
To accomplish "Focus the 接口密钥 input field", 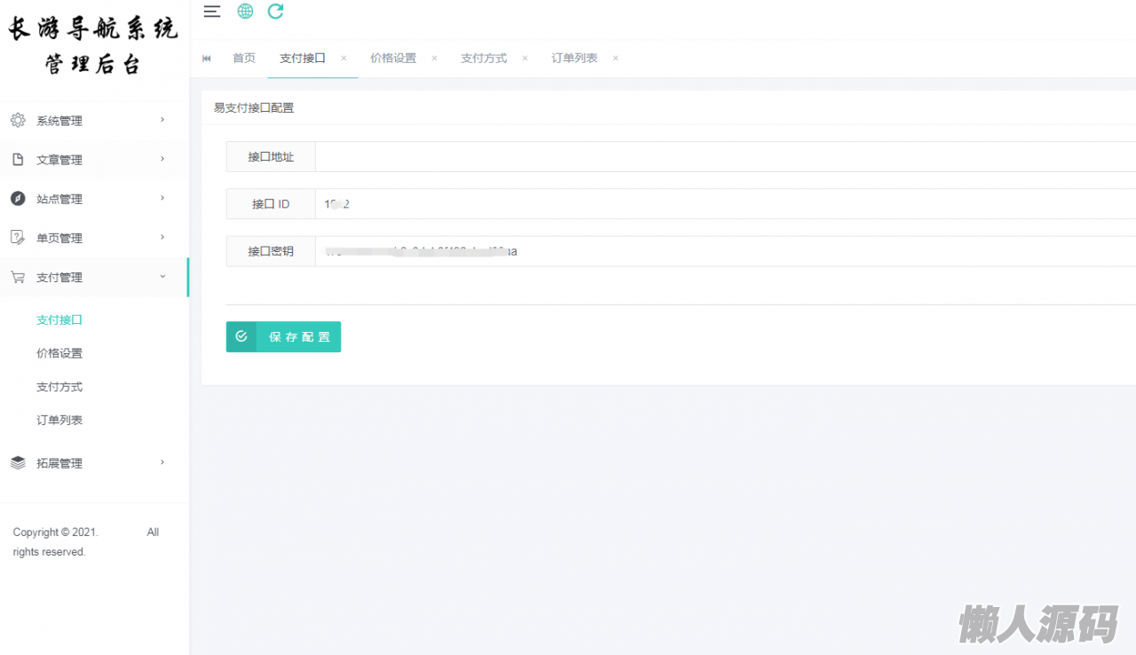I will pos(725,251).
